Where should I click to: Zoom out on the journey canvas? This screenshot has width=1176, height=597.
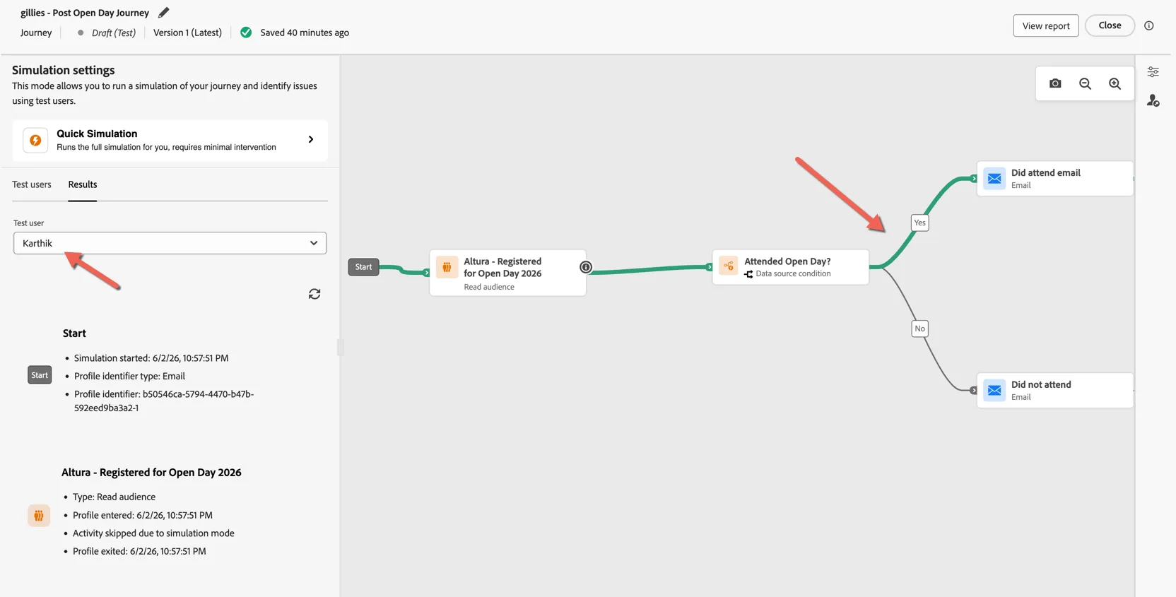(x=1085, y=83)
